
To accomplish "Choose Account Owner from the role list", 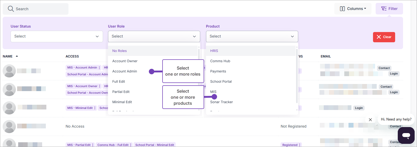I will [x=125, y=61].
